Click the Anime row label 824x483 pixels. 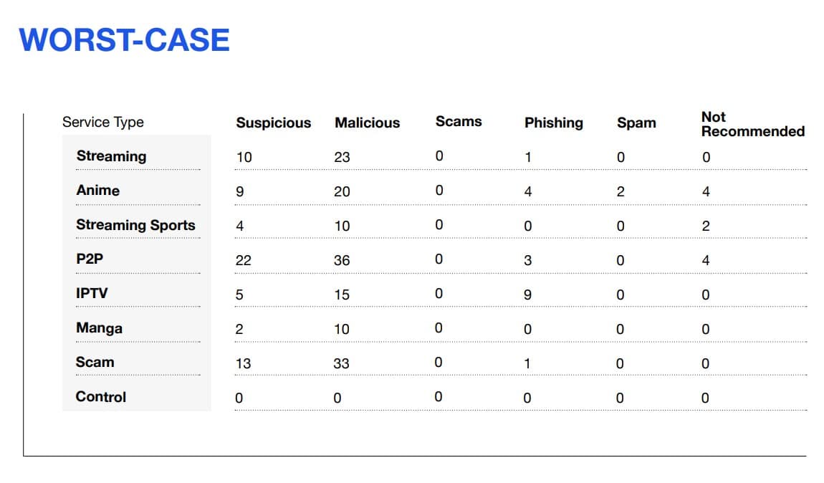click(98, 190)
